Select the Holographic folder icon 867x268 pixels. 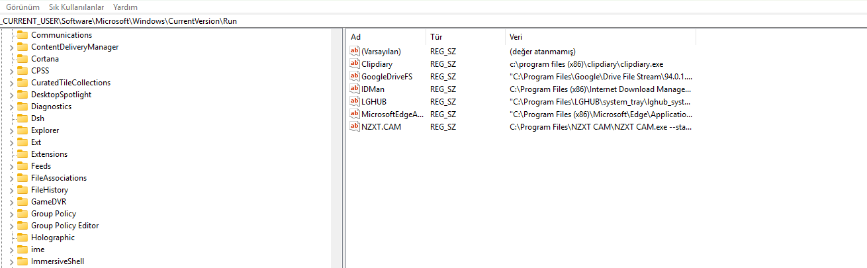pyautogui.click(x=22, y=238)
